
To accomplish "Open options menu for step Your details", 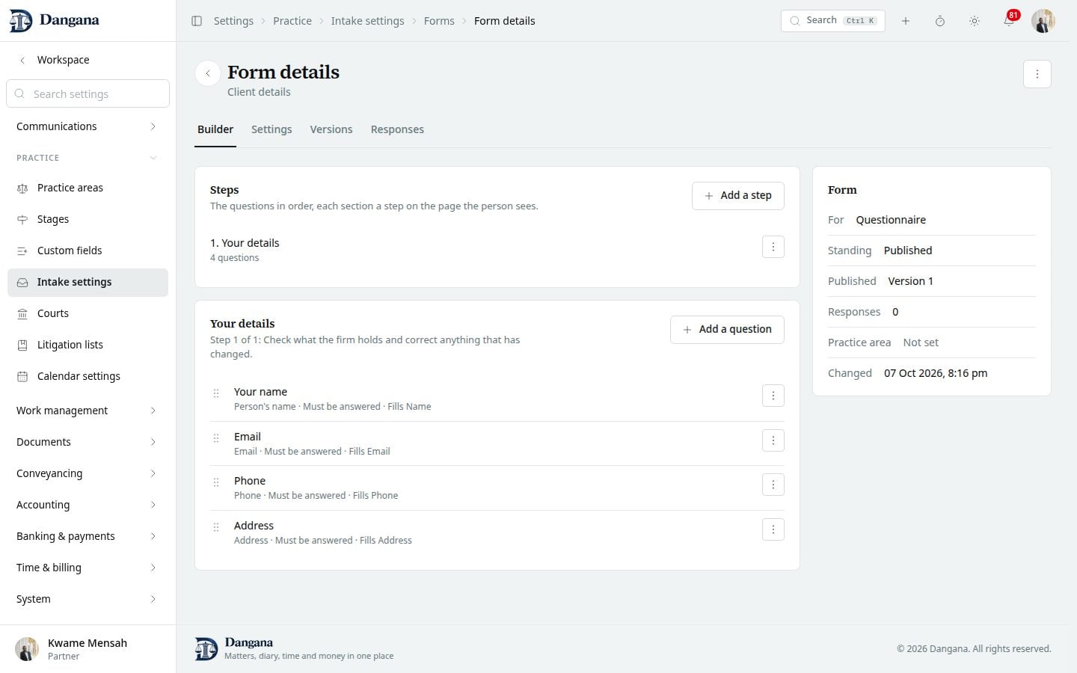I will [773, 247].
